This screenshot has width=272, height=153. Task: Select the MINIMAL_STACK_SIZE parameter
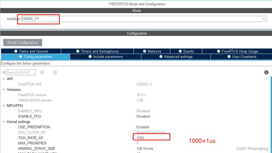(36, 148)
